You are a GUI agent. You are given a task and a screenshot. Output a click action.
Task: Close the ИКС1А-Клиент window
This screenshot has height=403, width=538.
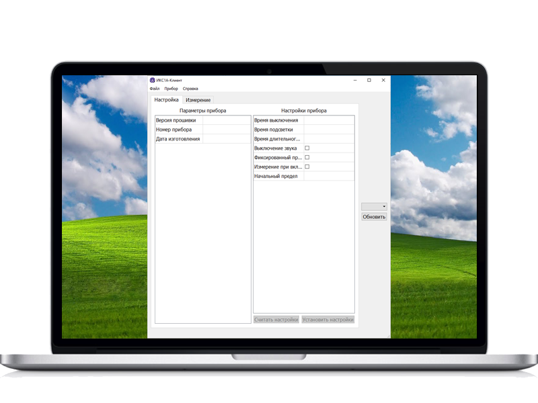click(383, 80)
